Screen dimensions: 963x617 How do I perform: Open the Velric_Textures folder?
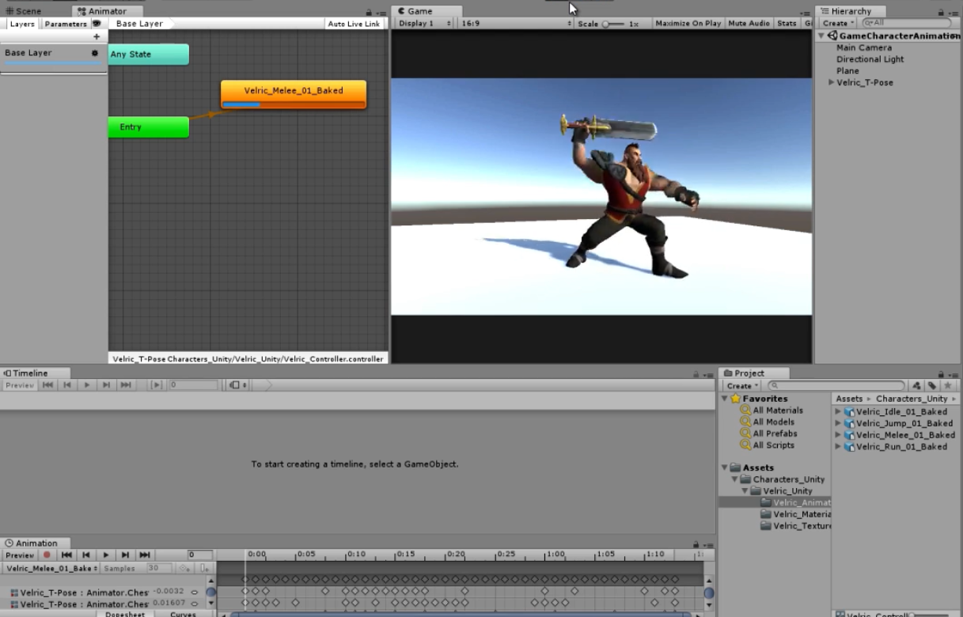[795, 526]
